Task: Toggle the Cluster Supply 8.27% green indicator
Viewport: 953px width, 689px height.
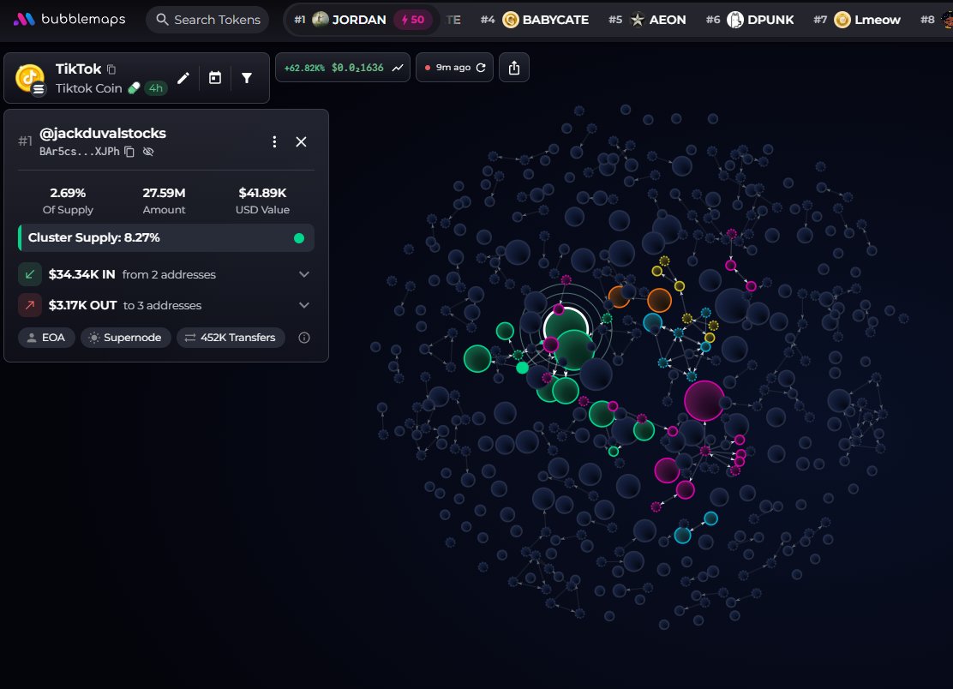Action: coord(299,238)
